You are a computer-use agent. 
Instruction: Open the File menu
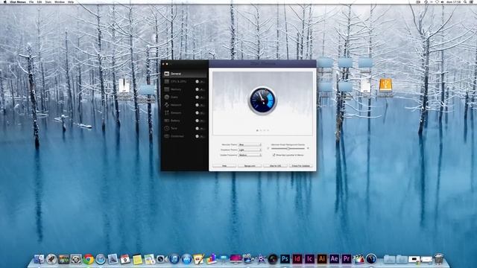(x=31, y=1)
